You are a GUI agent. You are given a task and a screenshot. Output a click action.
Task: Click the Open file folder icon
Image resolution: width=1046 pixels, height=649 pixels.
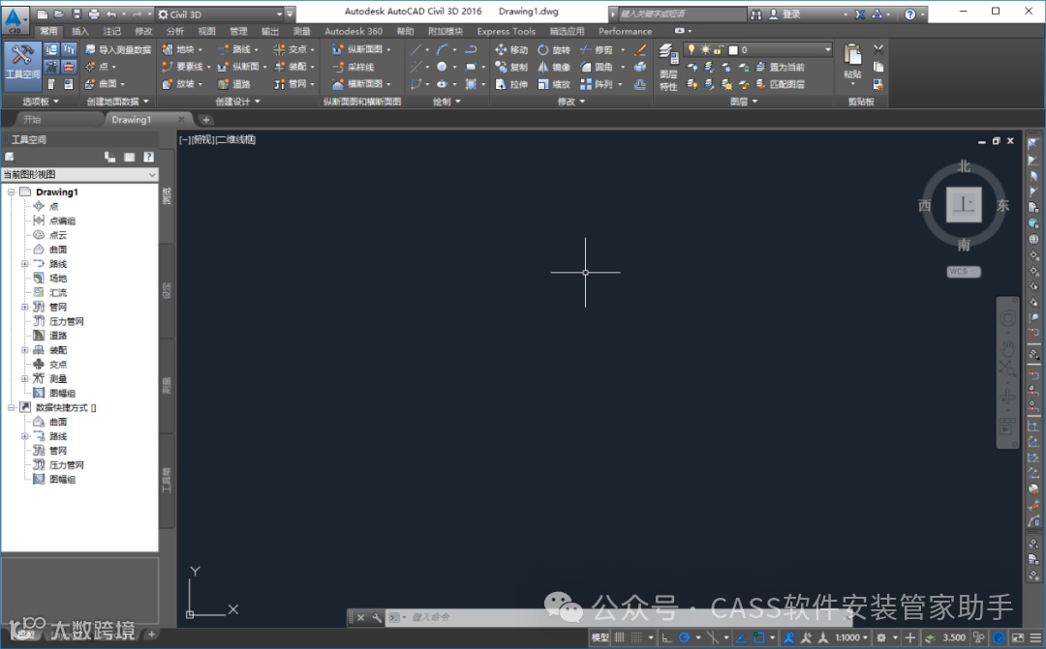pos(59,14)
